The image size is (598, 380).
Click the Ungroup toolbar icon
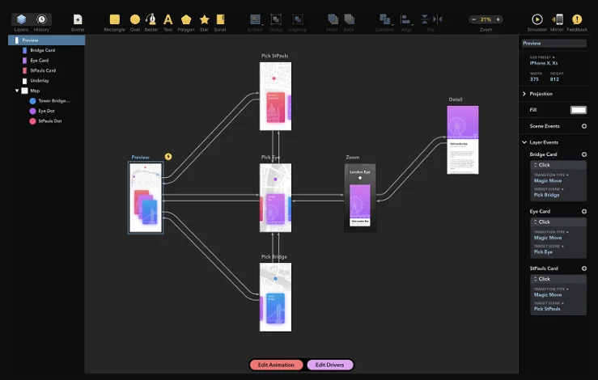tap(298, 19)
